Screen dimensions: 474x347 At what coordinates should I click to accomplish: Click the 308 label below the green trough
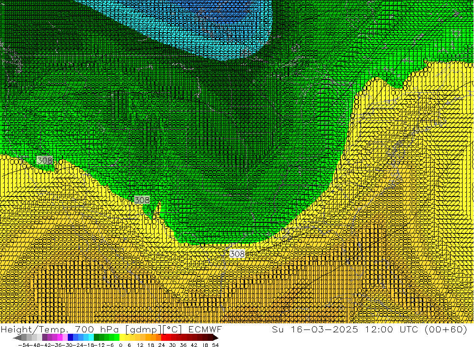[x=237, y=254]
